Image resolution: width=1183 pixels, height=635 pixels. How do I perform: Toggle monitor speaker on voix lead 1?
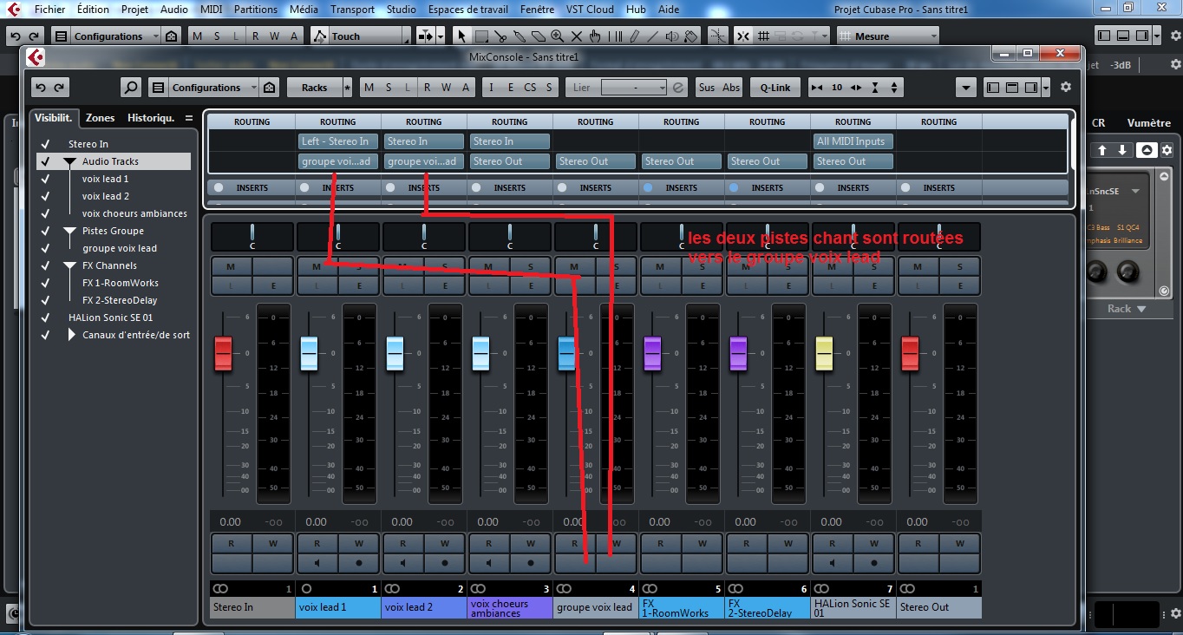[317, 562]
